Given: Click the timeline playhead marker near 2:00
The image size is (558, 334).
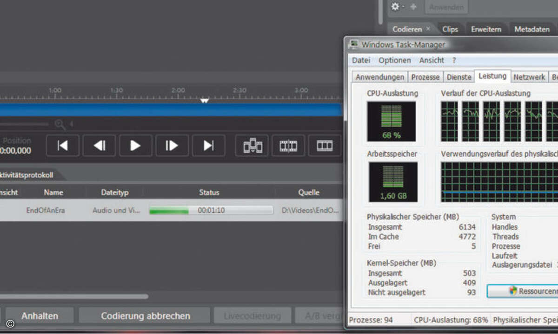Looking at the screenshot, I should pyautogui.click(x=204, y=99).
